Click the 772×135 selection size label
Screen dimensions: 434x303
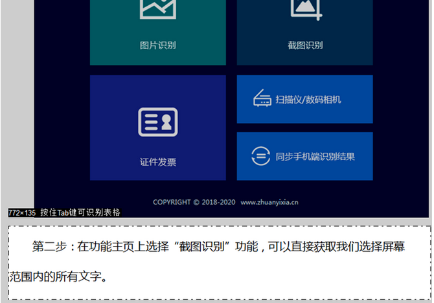22,213
